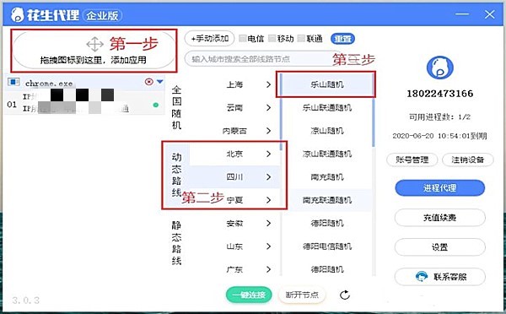Select 安徽 in province list
The width and height of the screenshot is (506, 314).
point(234,223)
